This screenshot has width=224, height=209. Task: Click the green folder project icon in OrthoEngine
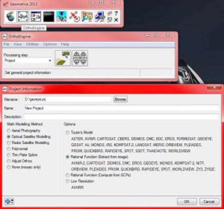[x=63, y=58]
